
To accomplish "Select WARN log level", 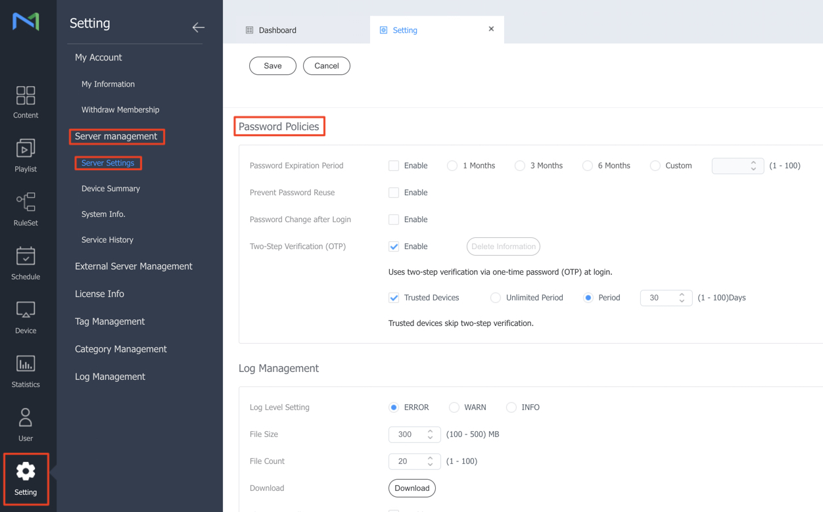I will tap(454, 407).
